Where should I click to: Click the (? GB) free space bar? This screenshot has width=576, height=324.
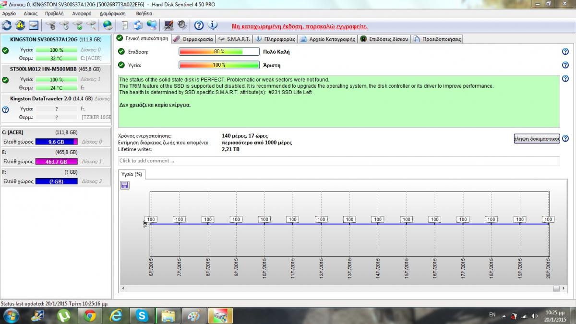click(x=56, y=181)
